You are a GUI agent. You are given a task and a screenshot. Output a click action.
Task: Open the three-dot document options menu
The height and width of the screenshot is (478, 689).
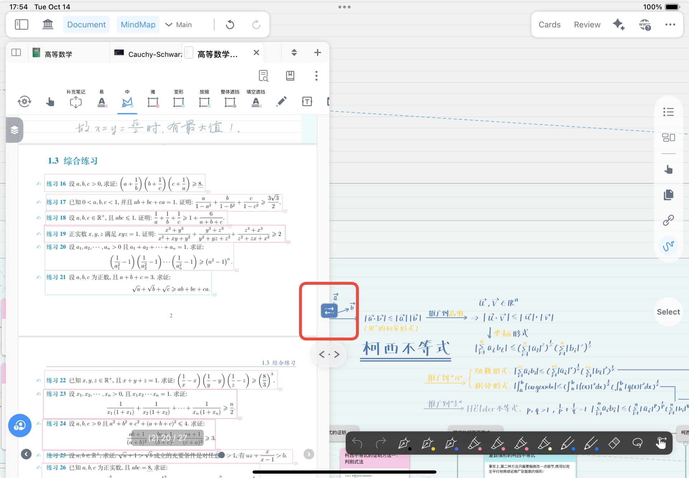(x=316, y=76)
